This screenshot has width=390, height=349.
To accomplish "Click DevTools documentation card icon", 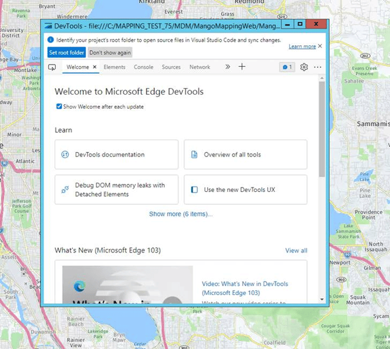I will (x=65, y=155).
